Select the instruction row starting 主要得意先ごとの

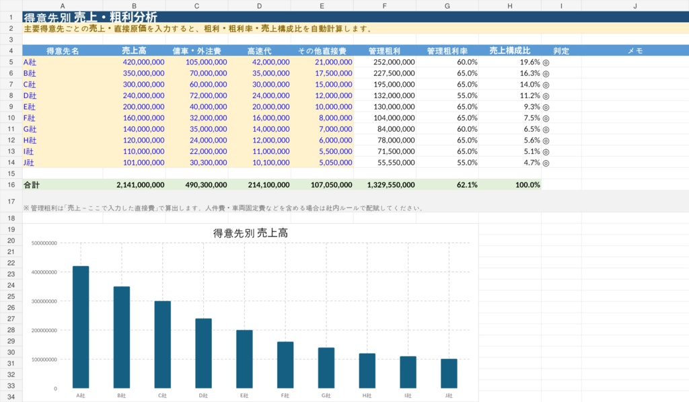tap(355, 28)
